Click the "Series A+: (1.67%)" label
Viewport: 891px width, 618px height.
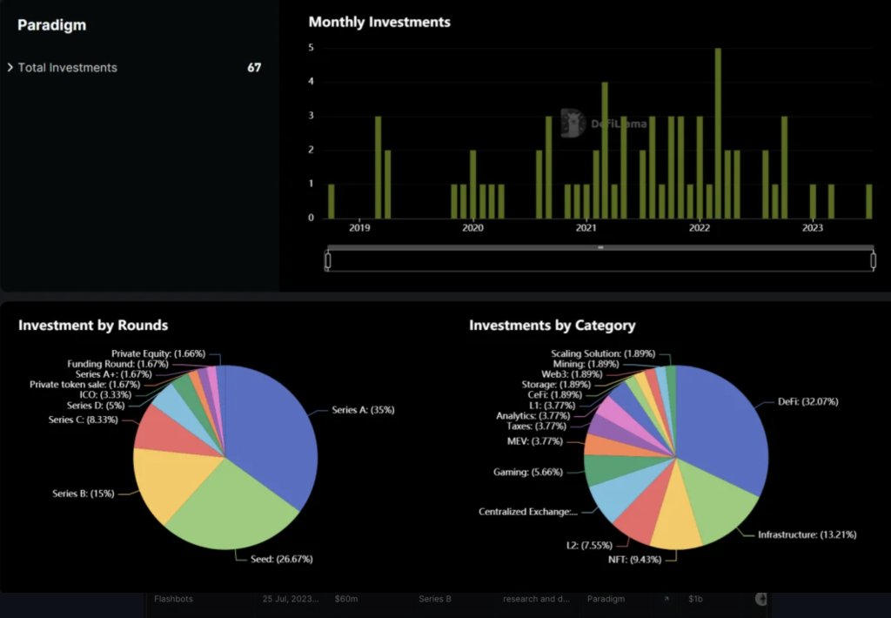[114, 374]
